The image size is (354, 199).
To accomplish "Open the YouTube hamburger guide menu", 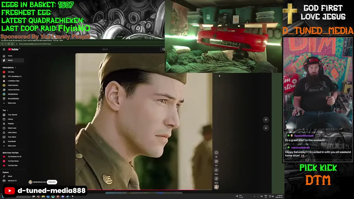I will point(4,49).
